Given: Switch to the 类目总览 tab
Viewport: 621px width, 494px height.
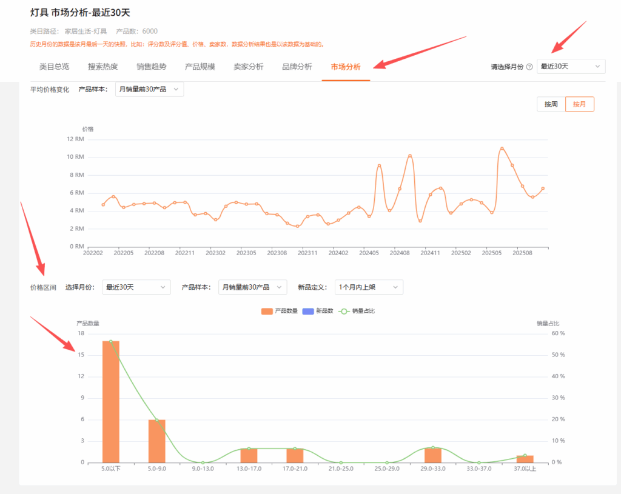Looking at the screenshot, I should 54,67.
